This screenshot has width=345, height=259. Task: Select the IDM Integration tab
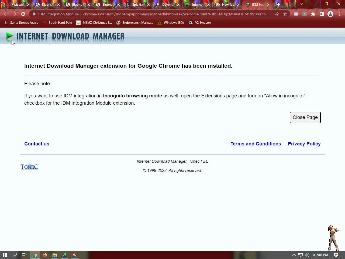tap(257, 5)
